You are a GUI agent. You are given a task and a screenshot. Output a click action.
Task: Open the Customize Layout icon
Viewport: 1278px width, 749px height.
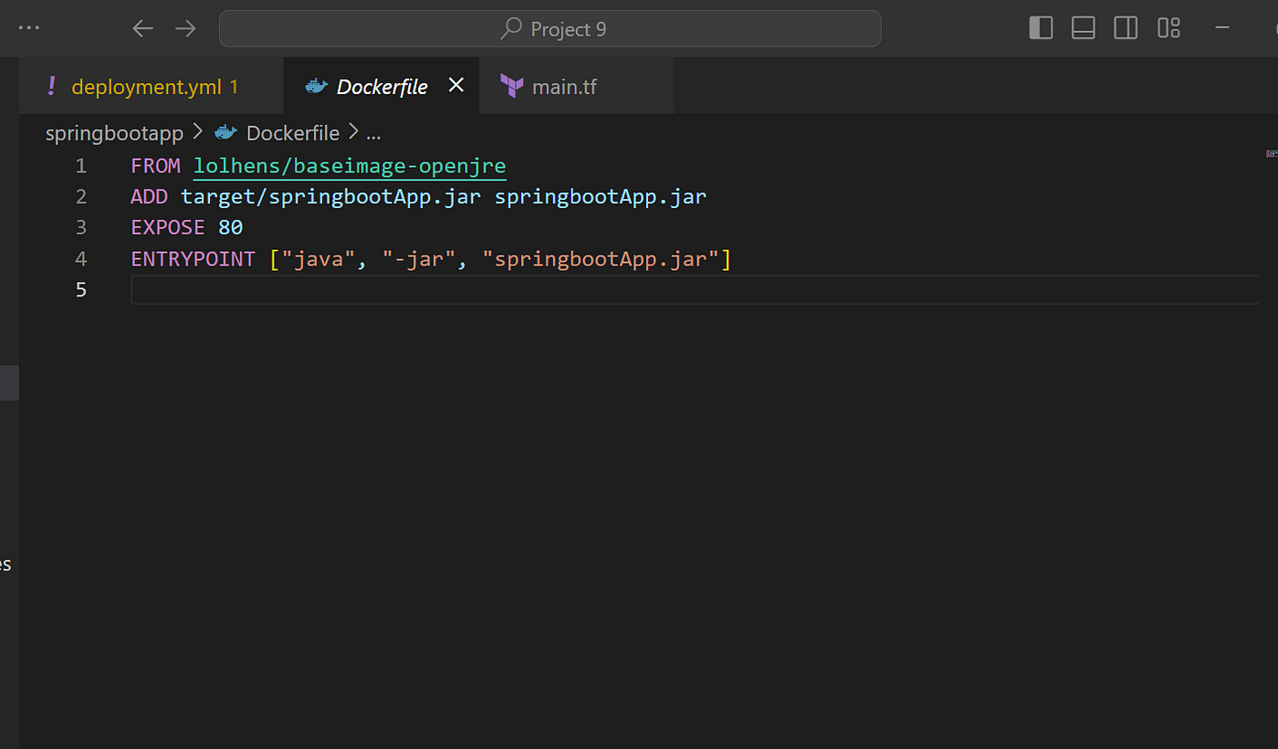(x=1168, y=28)
